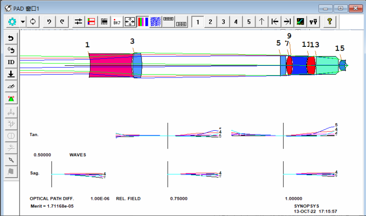The width and height of the screenshot is (366, 216).
Task: Open the dropdown arrow beside the gear icon
Action: (23, 22)
